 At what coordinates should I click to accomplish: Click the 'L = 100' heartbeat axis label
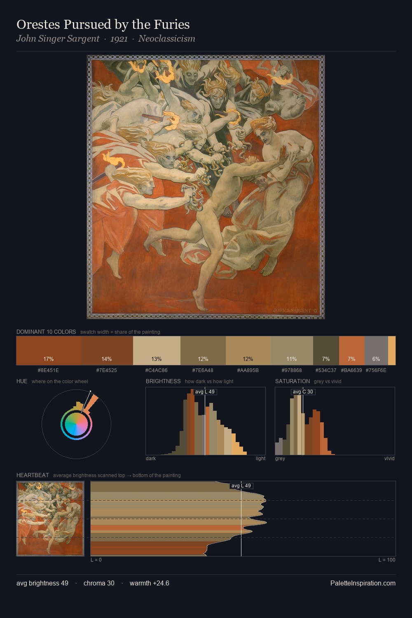[x=387, y=560]
